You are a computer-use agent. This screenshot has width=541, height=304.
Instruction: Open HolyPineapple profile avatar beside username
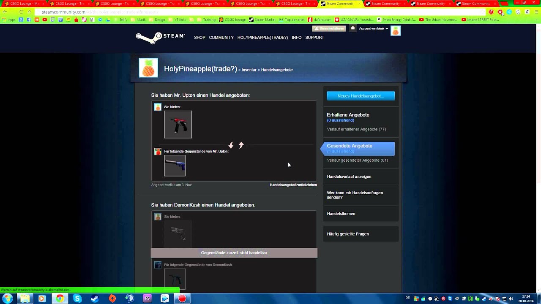pos(148,68)
